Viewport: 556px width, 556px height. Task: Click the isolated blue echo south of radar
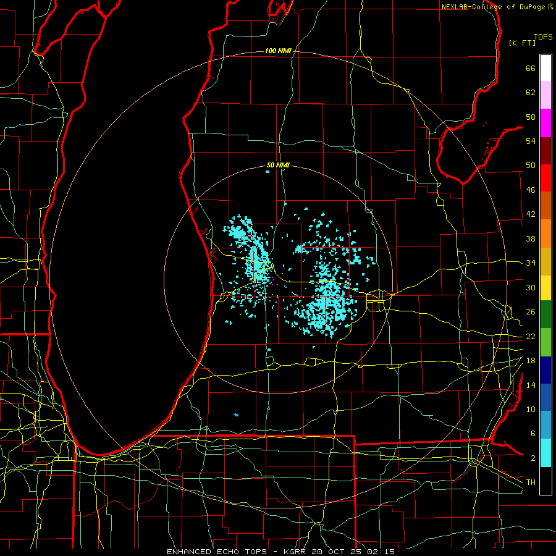tap(236, 415)
